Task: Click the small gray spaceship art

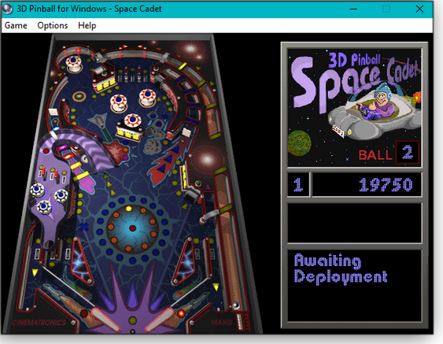Action: point(98,120)
